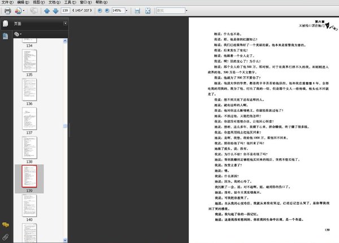Click the thumbnail label 134

point(29,46)
